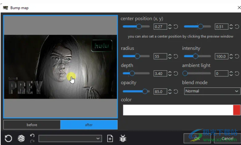Click the white color swatch bar
The height and width of the screenshot is (145, 241).
[x=178, y=110]
